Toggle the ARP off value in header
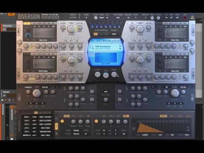Image resolution: width=204 pixels, height=153 pixels. coord(171,17)
